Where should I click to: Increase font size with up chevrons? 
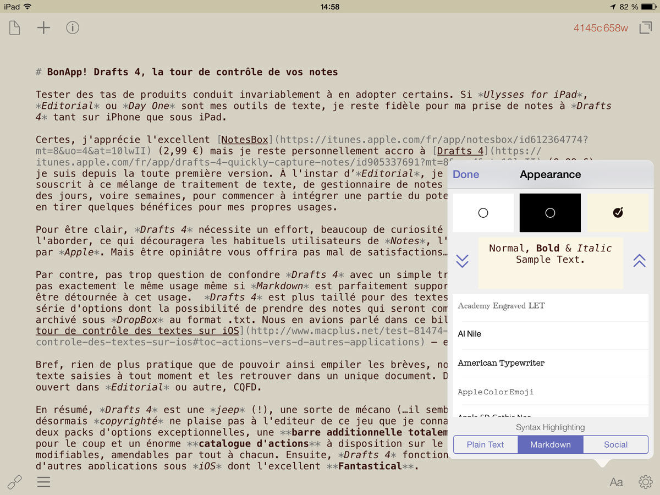pos(639,261)
